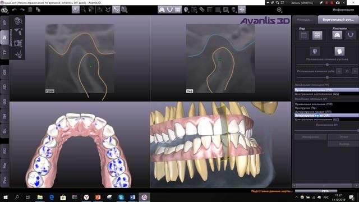Open the IM sidebar module
Image resolution: width=359 pixels, height=202 pixels.
point(4,116)
